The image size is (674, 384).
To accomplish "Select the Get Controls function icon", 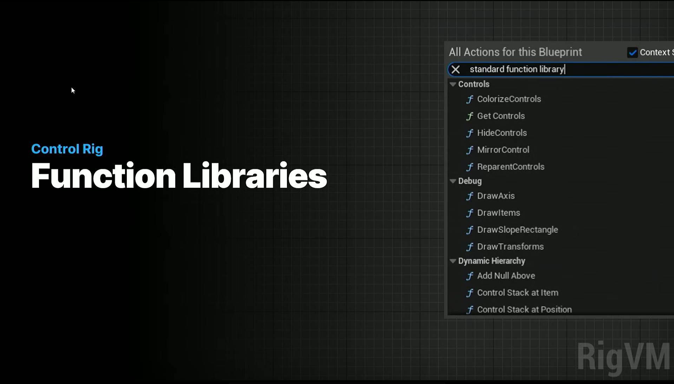I will 470,116.
